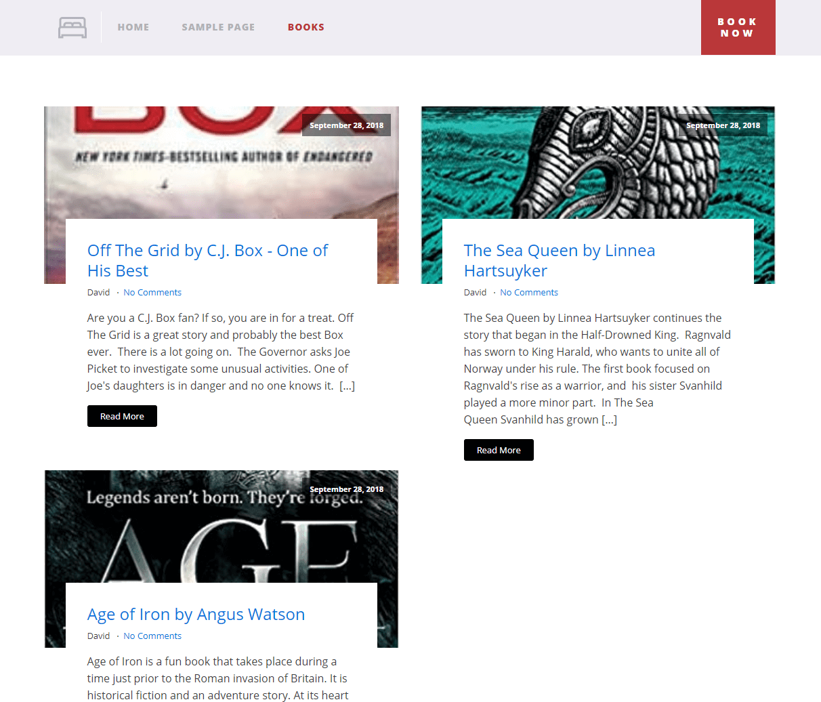Click the bed logo icon in header
821x702 pixels.
click(72, 28)
